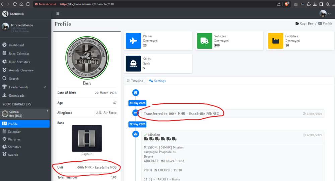Click the Brave shields icon
This screenshot has width=335, height=181.
point(287,4)
